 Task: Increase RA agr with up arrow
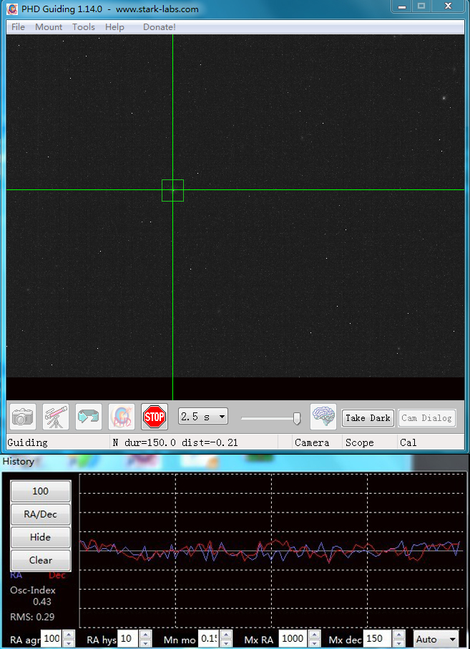point(69,635)
